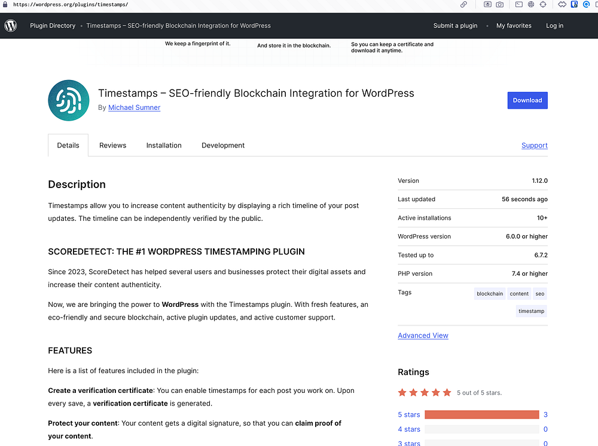Open Plugin Directory in the top menu
This screenshot has height=446, width=598.
[53, 26]
